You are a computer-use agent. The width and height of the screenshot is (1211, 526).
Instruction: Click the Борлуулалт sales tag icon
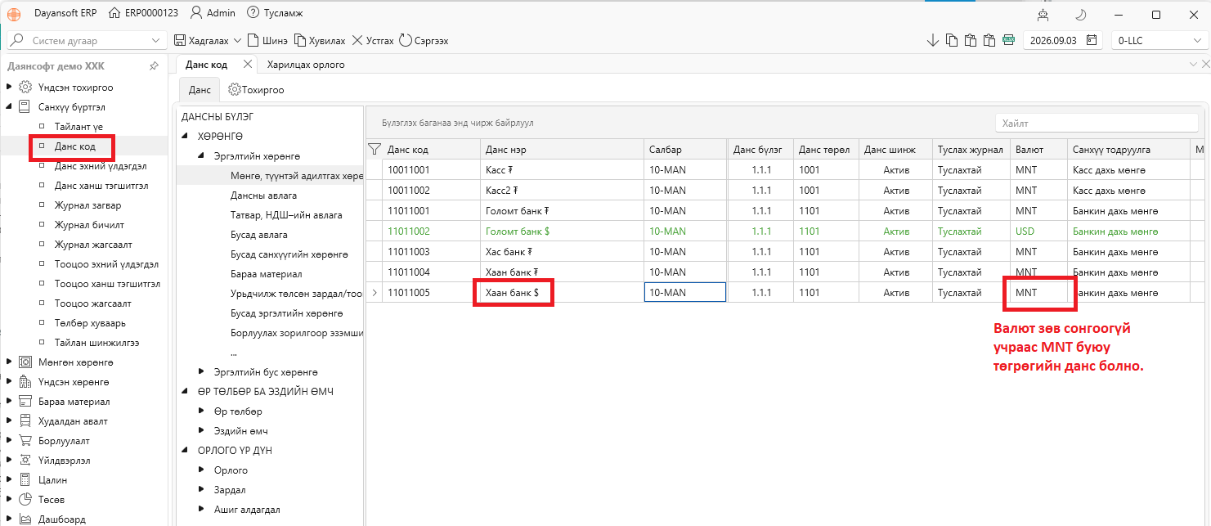[25, 440]
